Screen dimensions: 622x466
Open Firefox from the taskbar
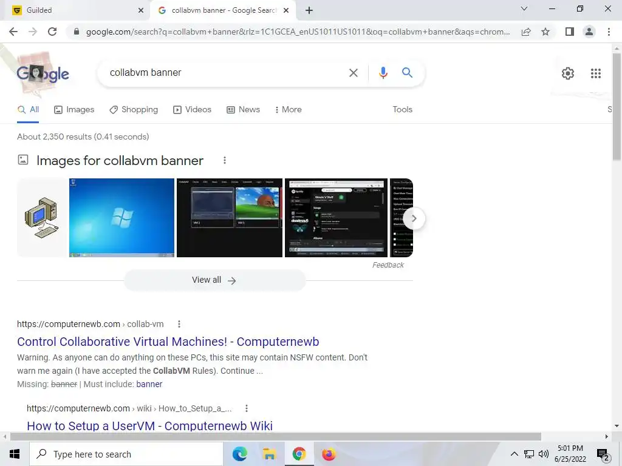coord(329,454)
